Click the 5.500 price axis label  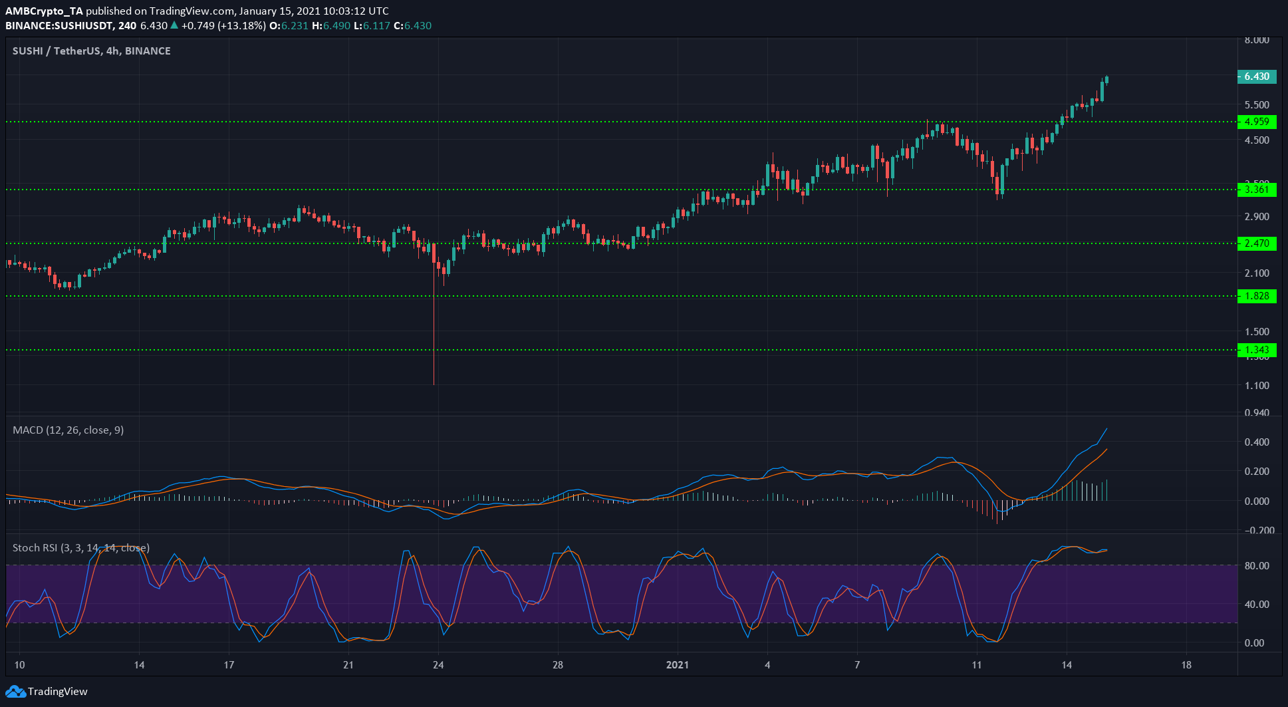1257,105
